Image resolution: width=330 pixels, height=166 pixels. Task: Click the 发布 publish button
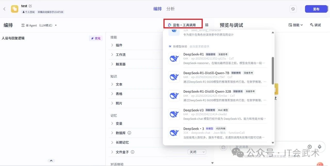coord(316,9)
